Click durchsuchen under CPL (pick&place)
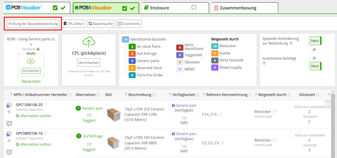The image size is (337, 158). (89, 63)
